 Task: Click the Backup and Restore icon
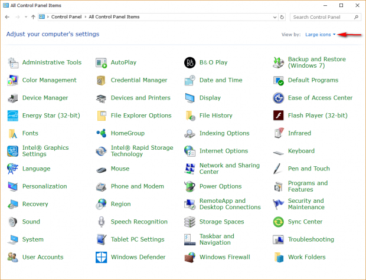click(x=279, y=62)
